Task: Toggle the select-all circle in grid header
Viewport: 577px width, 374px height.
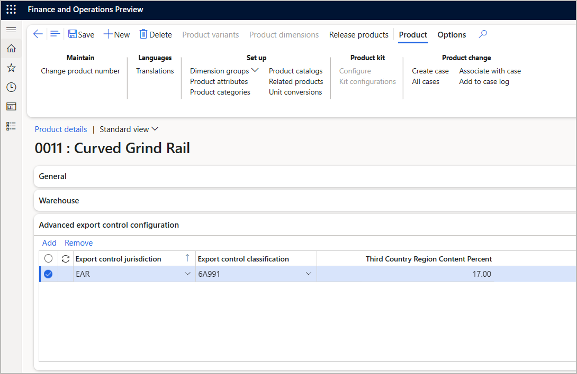Action: pyautogui.click(x=48, y=258)
